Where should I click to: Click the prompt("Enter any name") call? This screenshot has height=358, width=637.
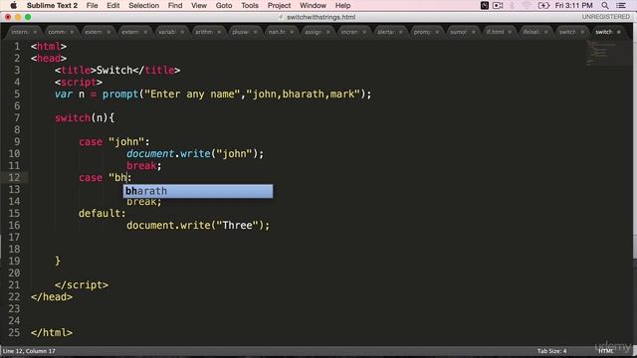point(237,93)
